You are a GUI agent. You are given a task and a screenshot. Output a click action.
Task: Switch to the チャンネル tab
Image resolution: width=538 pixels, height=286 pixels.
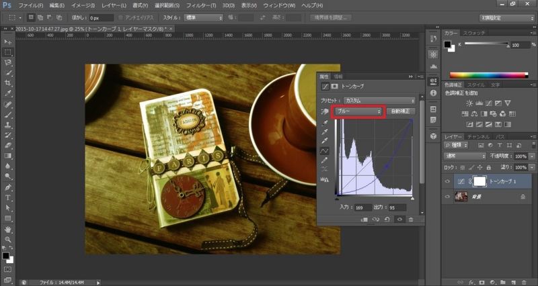coord(478,136)
